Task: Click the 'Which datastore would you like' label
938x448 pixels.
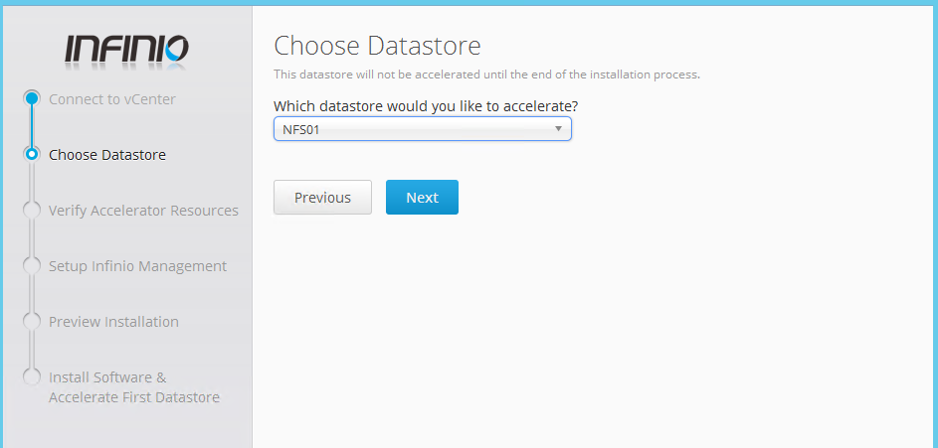Action: coord(426,105)
